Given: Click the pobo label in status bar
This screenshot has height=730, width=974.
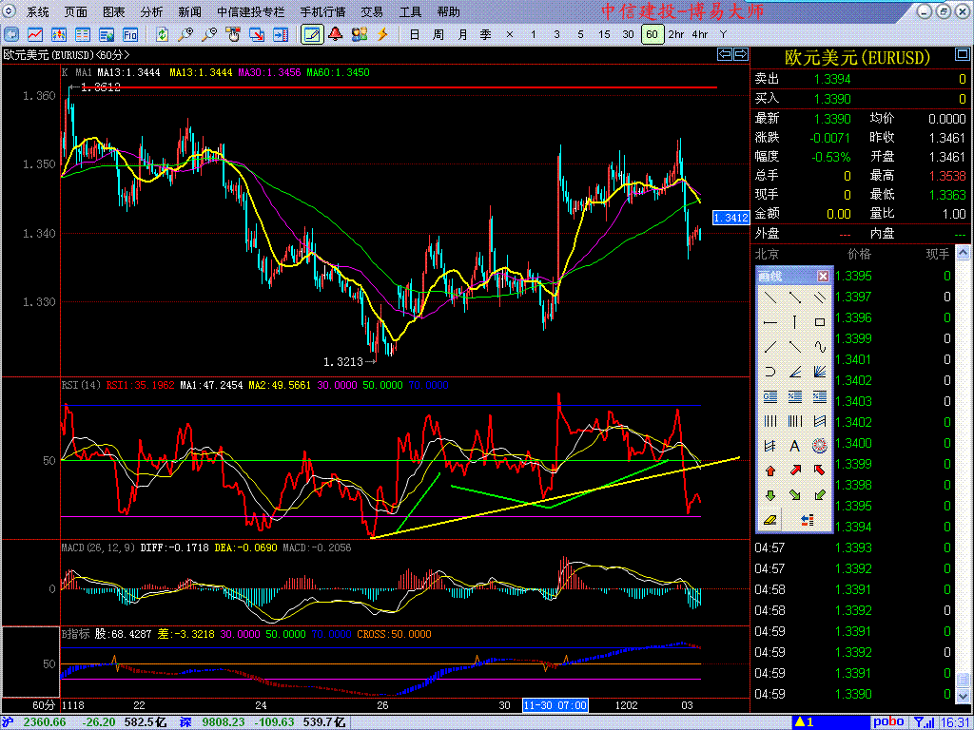Looking at the screenshot, I should (x=888, y=722).
